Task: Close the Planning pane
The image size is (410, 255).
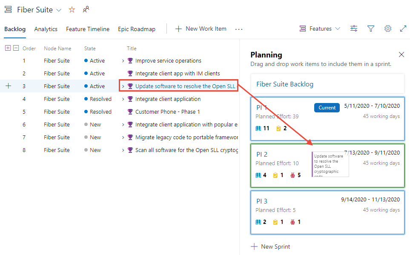Action: tap(401, 54)
